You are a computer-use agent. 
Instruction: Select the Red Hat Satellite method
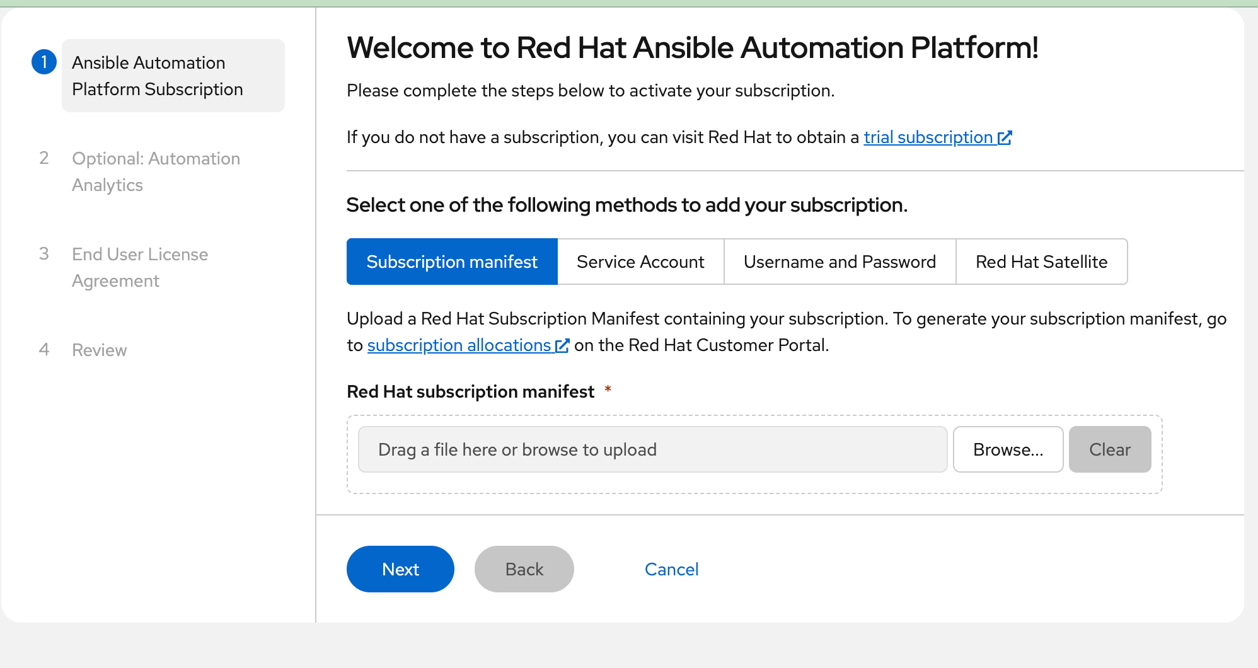coord(1042,262)
